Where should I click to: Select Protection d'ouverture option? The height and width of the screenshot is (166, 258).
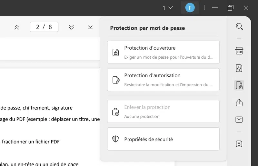(163, 52)
